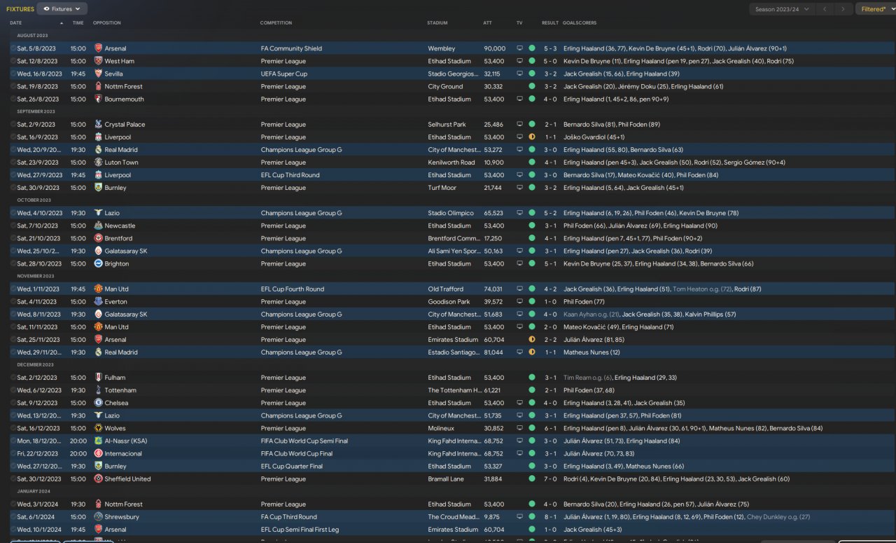This screenshot has width=896, height=543.
Task: Click TV icon on the West Ham row
Action: (x=519, y=61)
